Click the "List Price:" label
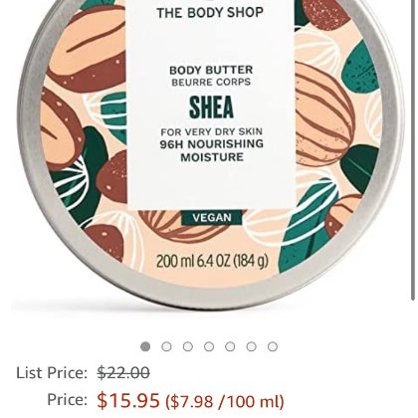 coord(52,373)
